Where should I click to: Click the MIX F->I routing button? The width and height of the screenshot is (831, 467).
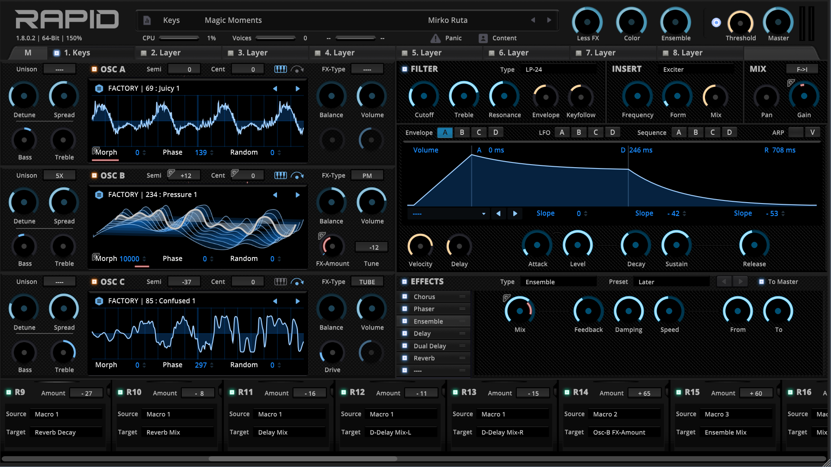802,69
